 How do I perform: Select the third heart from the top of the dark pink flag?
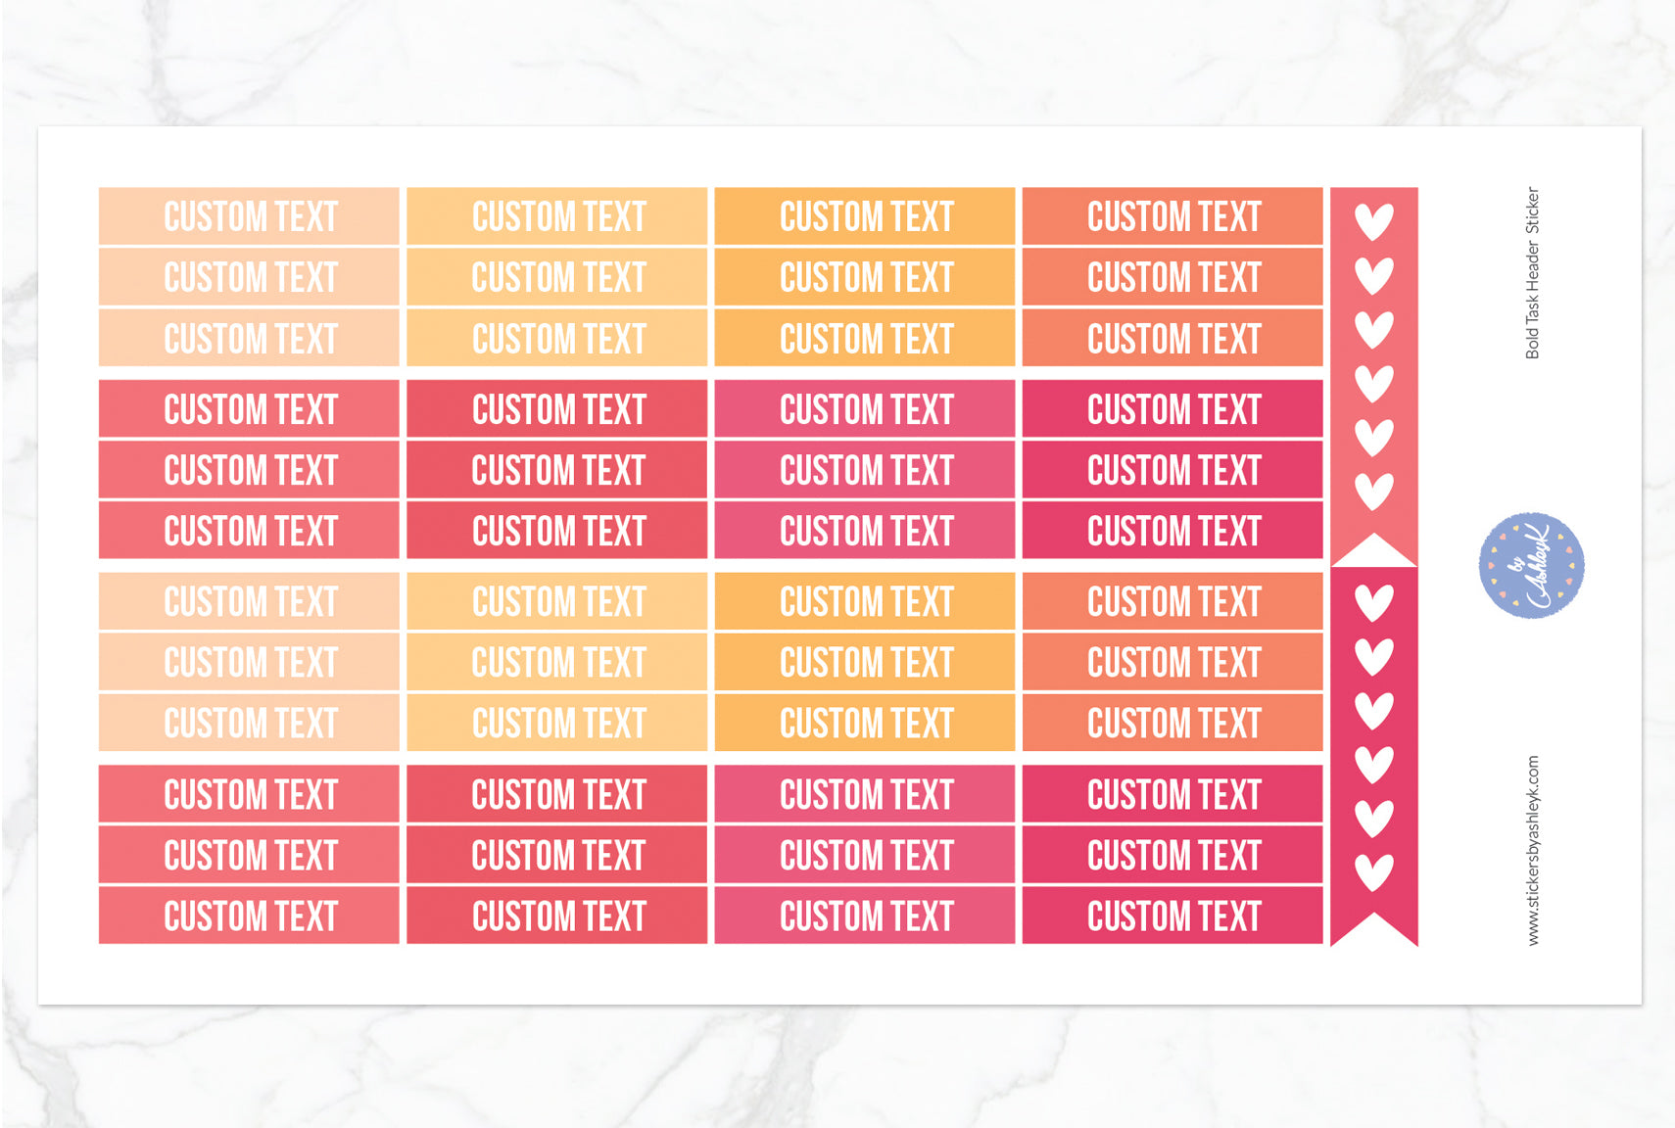click(1373, 710)
